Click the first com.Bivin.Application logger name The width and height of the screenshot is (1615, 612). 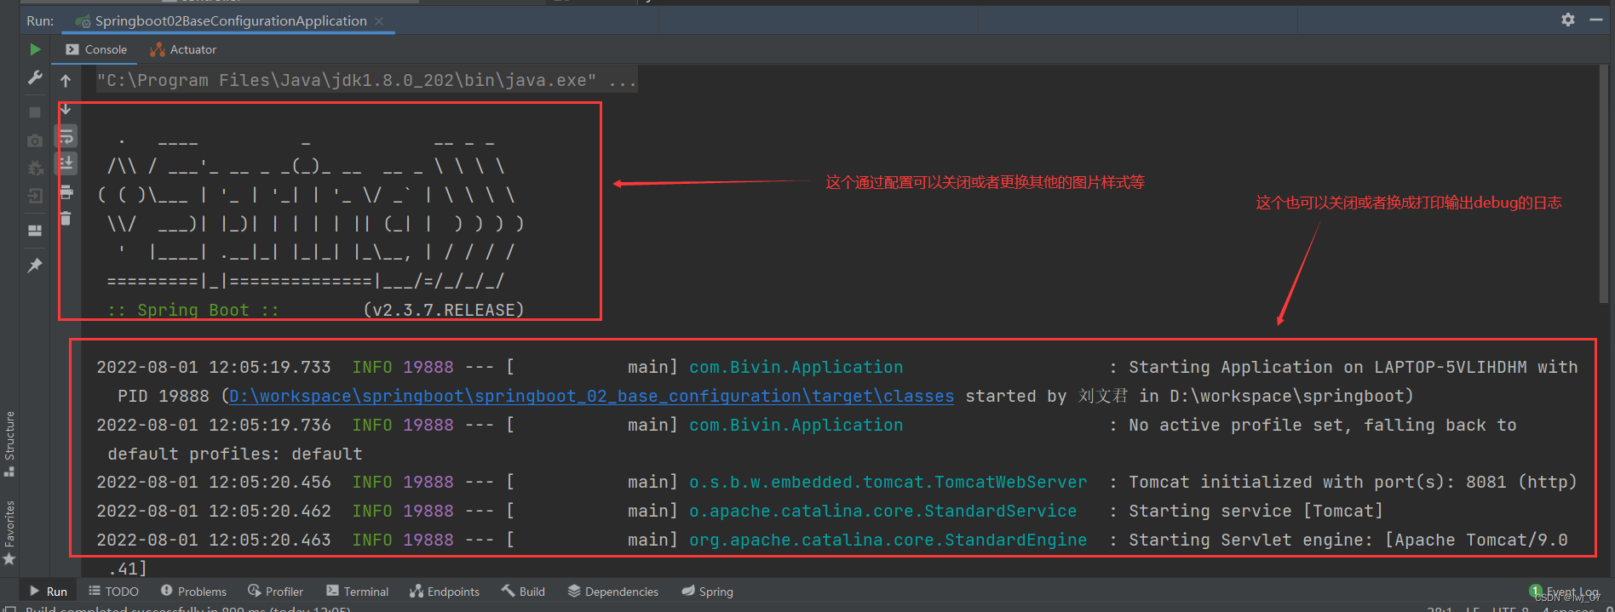(x=796, y=367)
